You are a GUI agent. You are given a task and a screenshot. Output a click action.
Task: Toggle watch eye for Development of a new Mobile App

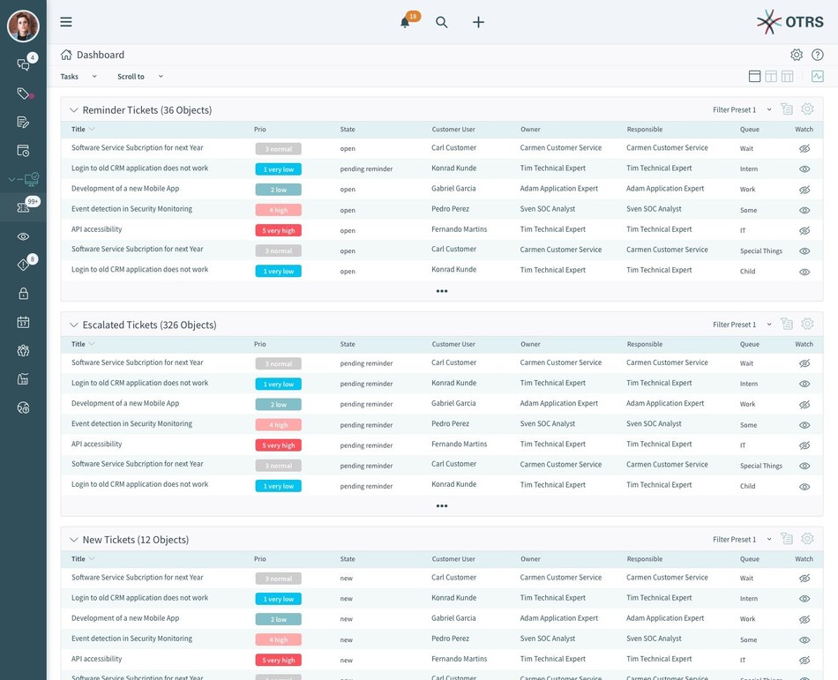coord(803,189)
